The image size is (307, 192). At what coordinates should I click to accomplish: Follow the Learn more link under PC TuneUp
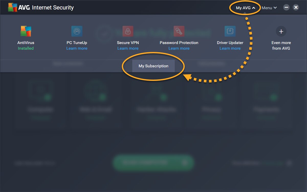77,48
